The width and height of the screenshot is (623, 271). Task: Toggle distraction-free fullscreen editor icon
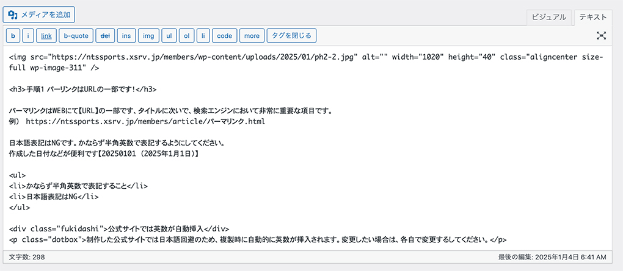[602, 36]
